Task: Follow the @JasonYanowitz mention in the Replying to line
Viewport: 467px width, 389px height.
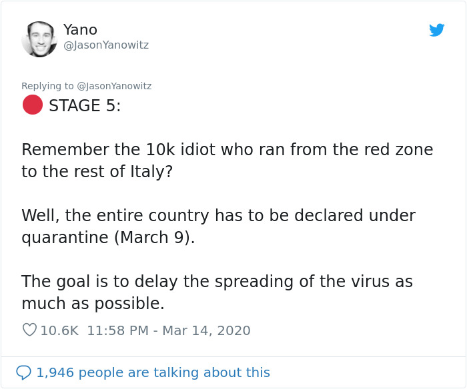Action: point(114,86)
